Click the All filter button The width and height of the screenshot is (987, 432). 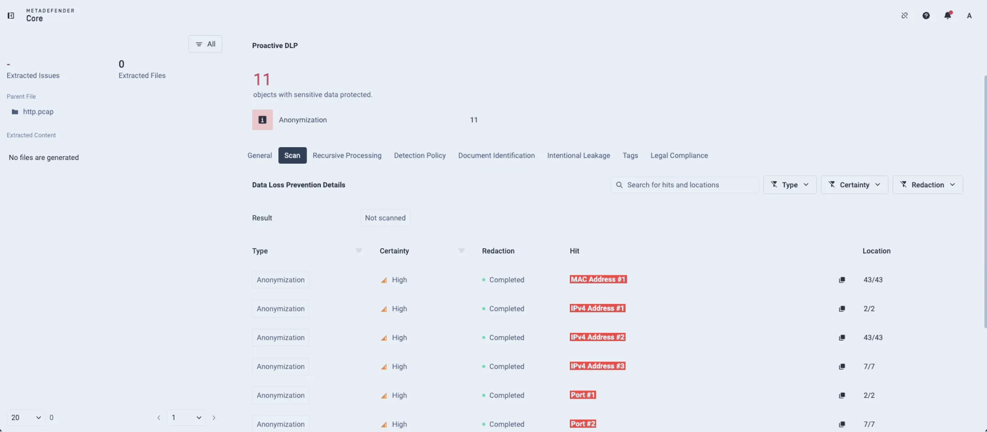[205, 44]
